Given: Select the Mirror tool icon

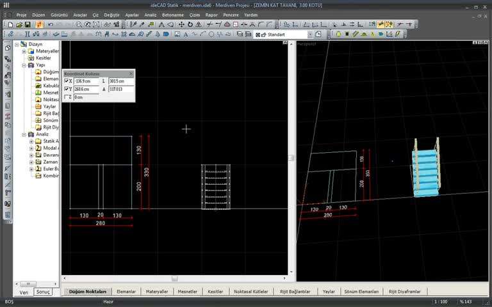Looking at the screenshot, I should pos(199,24).
